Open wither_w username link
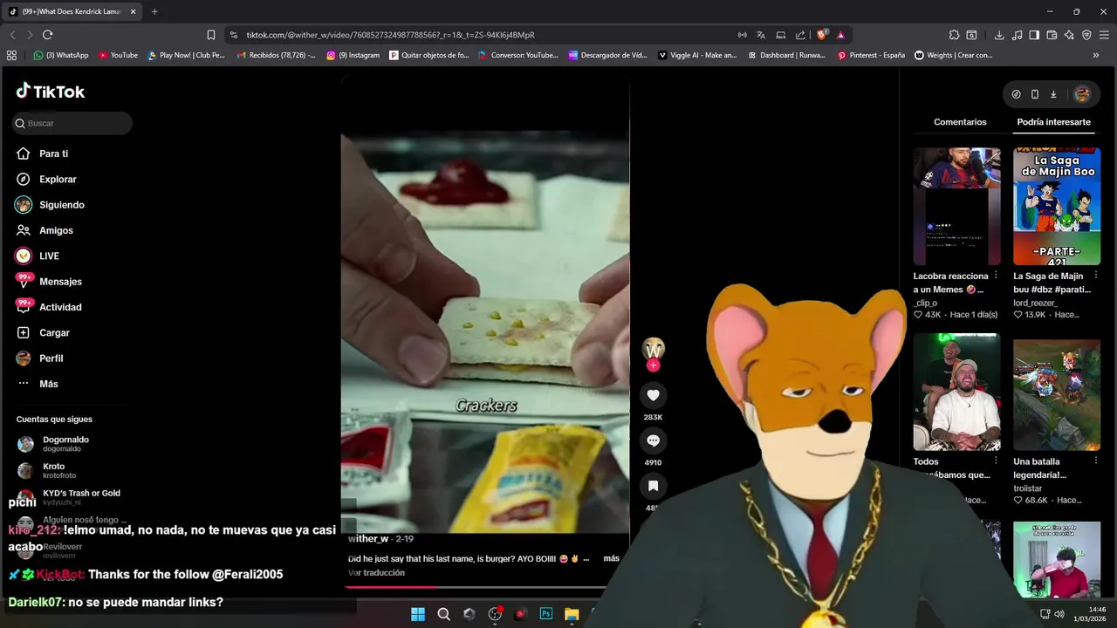The width and height of the screenshot is (1117, 628). 368,539
